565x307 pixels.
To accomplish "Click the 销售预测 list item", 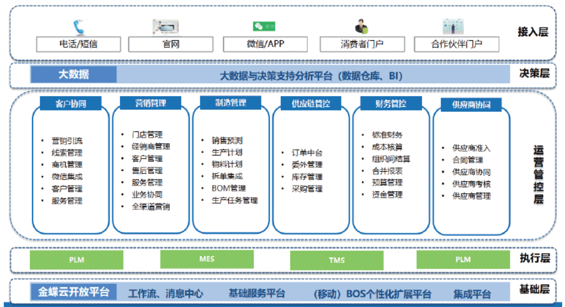I will (227, 141).
